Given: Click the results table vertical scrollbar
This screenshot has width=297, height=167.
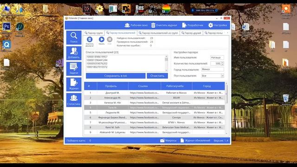Looking at the screenshot, I should 226,94.
